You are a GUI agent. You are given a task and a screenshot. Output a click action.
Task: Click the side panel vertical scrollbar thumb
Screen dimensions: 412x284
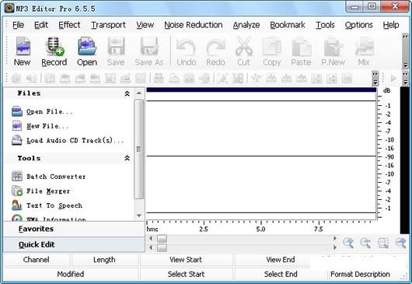(139, 149)
